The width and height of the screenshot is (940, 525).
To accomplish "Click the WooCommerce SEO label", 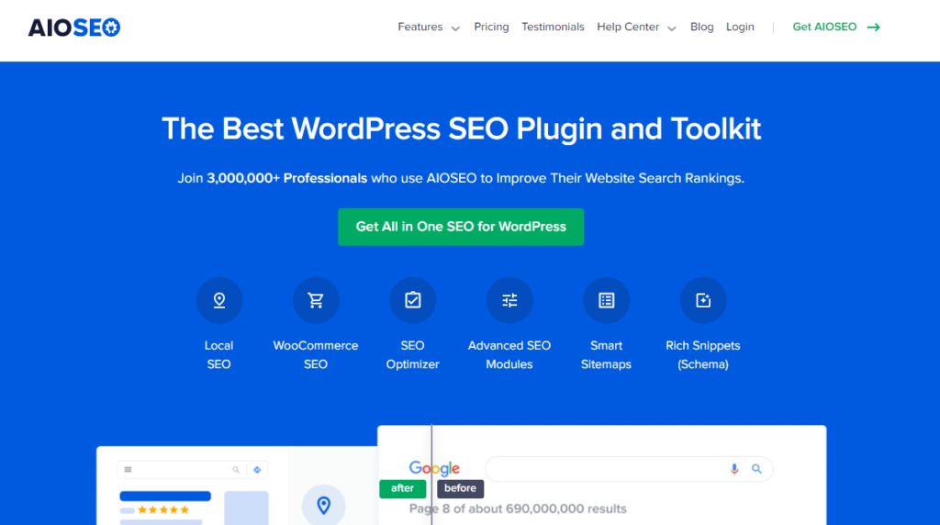I will pyautogui.click(x=316, y=355).
